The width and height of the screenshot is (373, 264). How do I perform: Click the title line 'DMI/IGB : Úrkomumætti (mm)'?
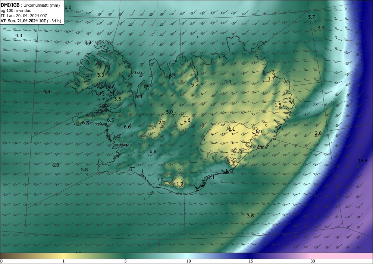tap(30, 5)
